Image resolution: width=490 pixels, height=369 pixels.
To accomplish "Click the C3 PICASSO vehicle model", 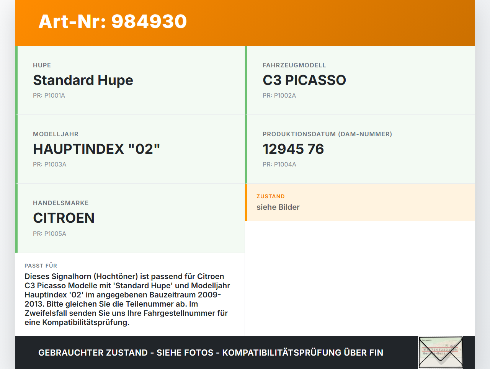I will click(x=304, y=80).
